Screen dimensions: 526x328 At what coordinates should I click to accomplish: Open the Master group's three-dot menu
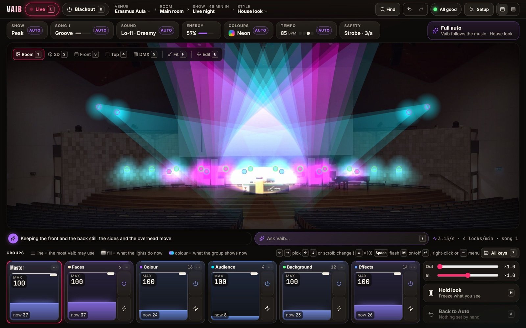[x=55, y=267]
